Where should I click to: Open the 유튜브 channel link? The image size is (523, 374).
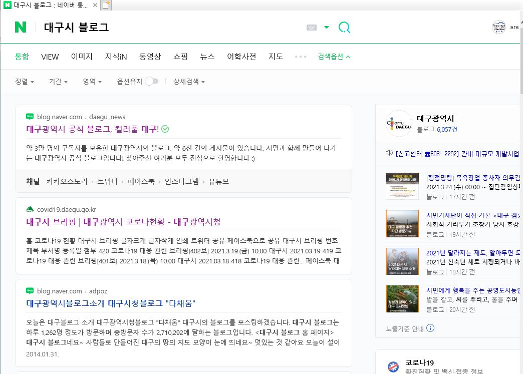coord(219,181)
